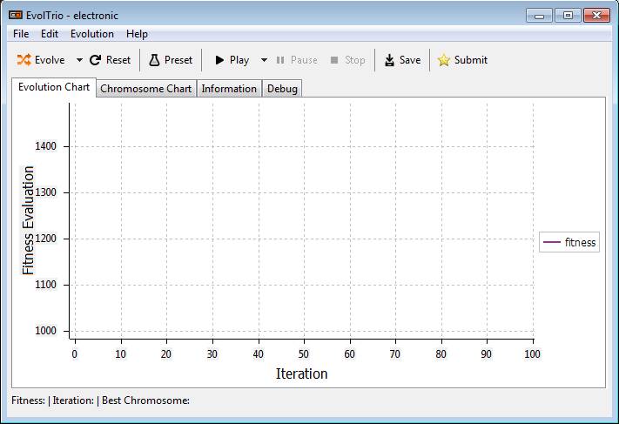Maximize the EvolTrio window

(x=568, y=16)
